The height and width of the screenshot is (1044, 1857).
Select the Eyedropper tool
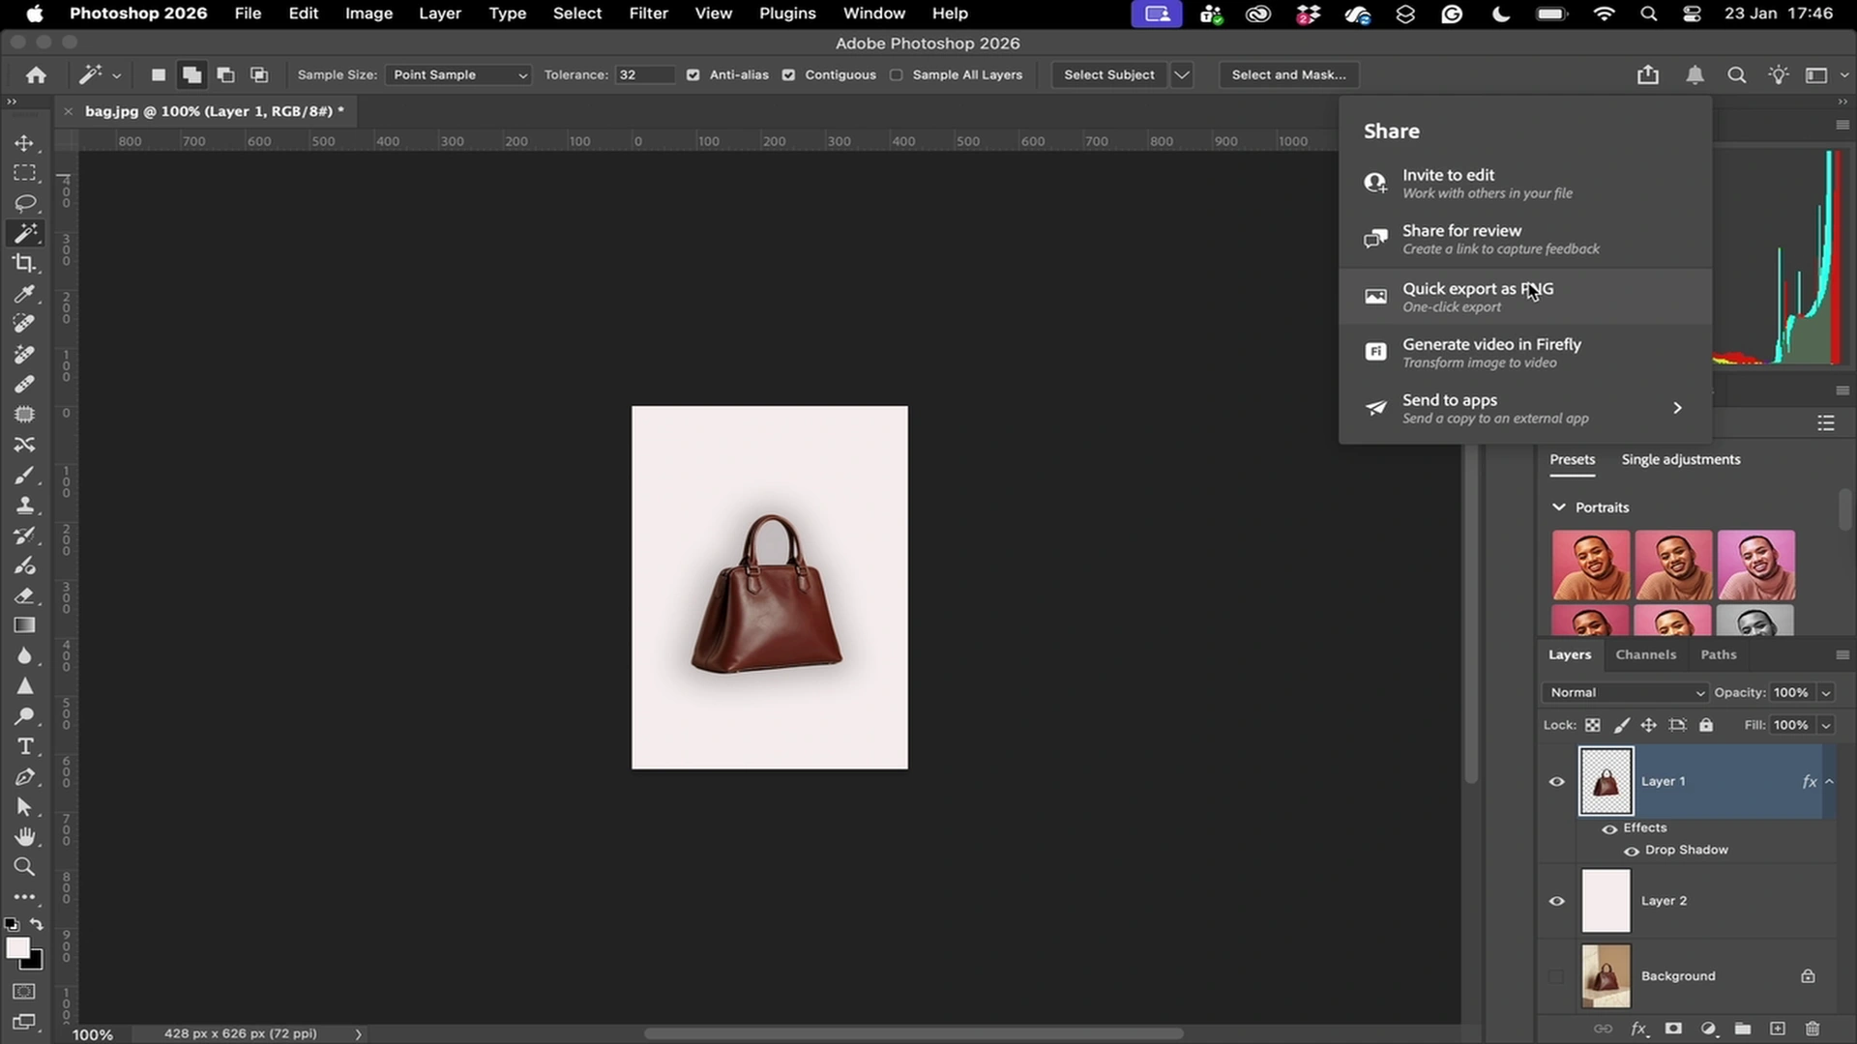coord(24,294)
